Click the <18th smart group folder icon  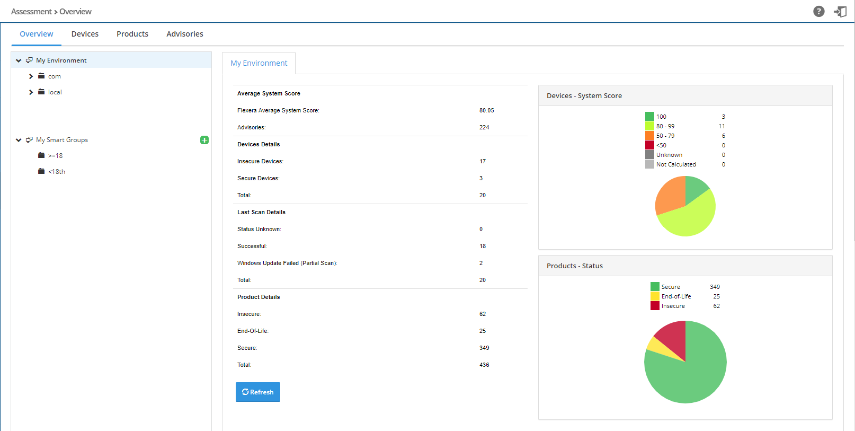click(x=41, y=172)
